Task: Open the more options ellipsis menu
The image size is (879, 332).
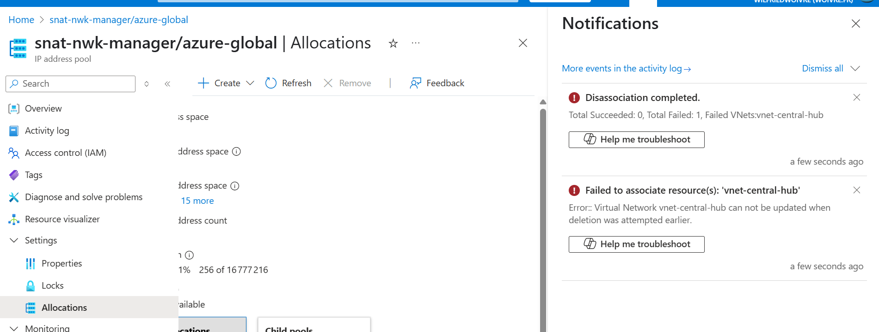Action: click(x=416, y=43)
